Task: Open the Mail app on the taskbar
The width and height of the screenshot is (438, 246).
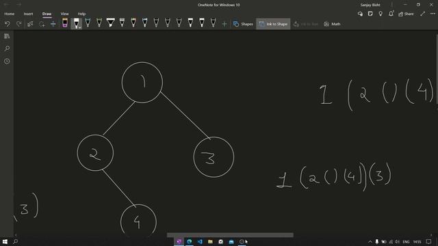Action: coord(231,241)
